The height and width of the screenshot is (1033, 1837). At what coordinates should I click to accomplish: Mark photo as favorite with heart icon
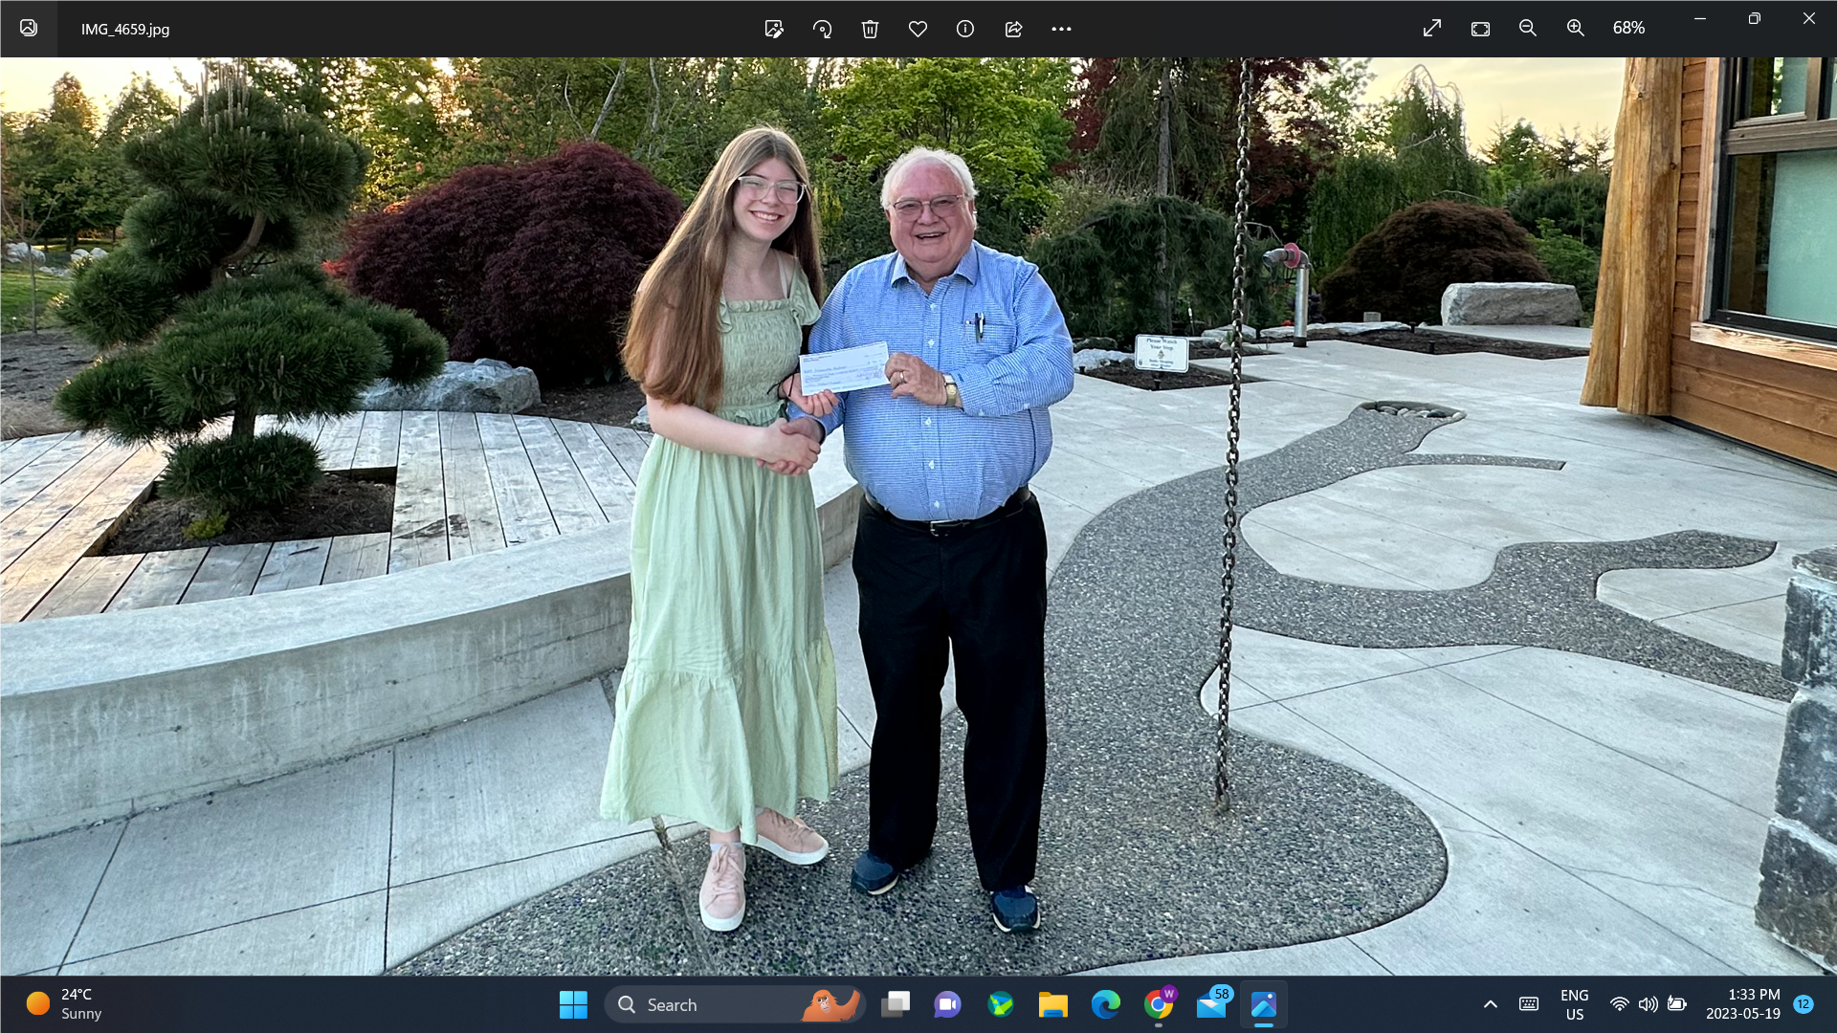[x=918, y=29]
